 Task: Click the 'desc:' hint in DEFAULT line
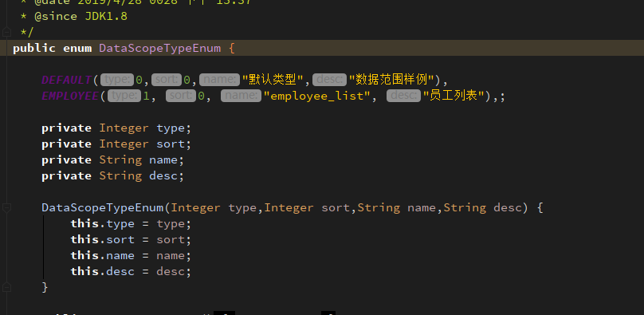point(329,80)
